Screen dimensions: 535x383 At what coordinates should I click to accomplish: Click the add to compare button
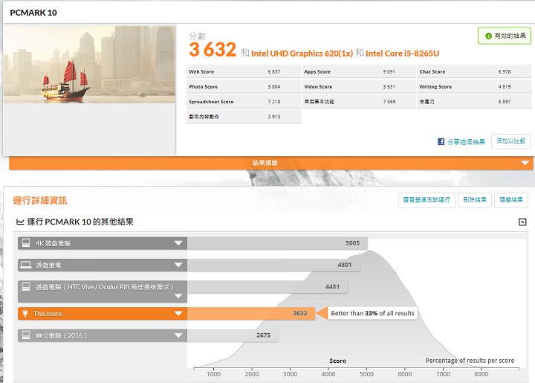click(510, 141)
